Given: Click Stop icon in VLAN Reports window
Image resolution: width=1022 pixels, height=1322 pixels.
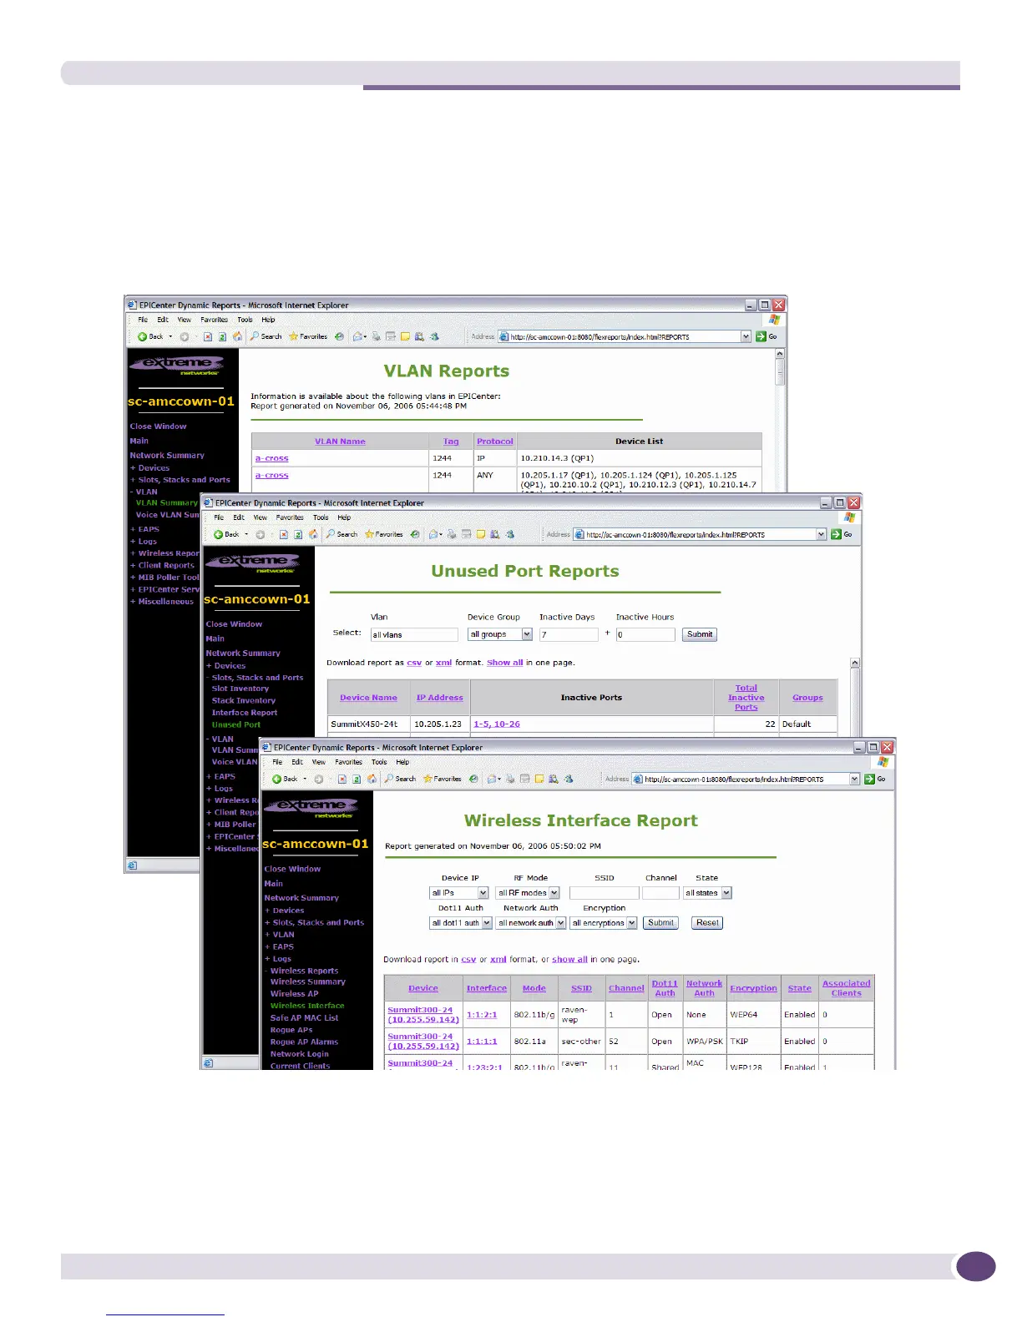Looking at the screenshot, I should [207, 336].
